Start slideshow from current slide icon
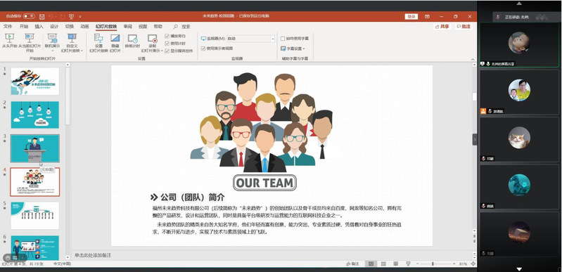Screen dimensions: 562x272 pyautogui.click(x=30, y=37)
